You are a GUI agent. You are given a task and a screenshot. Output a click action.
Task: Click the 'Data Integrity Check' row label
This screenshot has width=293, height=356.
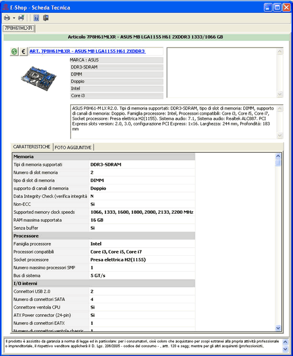pos(50,196)
